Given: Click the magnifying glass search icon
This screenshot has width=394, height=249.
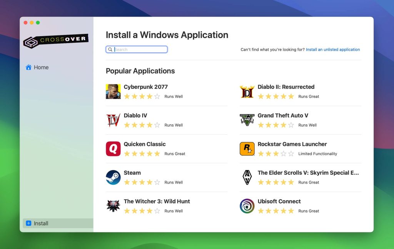Looking at the screenshot, I should click(x=110, y=50).
